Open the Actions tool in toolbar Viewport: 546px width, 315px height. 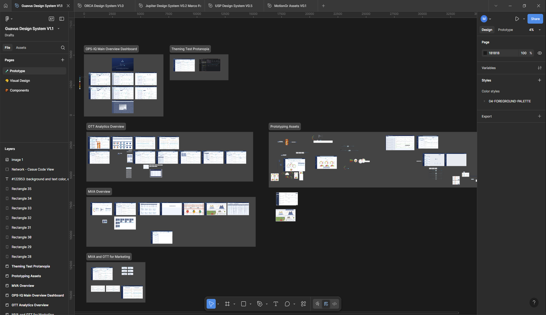pyautogui.click(x=303, y=304)
